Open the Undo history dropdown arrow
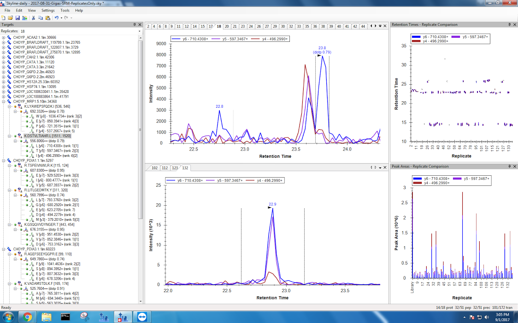The height and width of the screenshot is (323, 518). pyautogui.click(x=61, y=17)
